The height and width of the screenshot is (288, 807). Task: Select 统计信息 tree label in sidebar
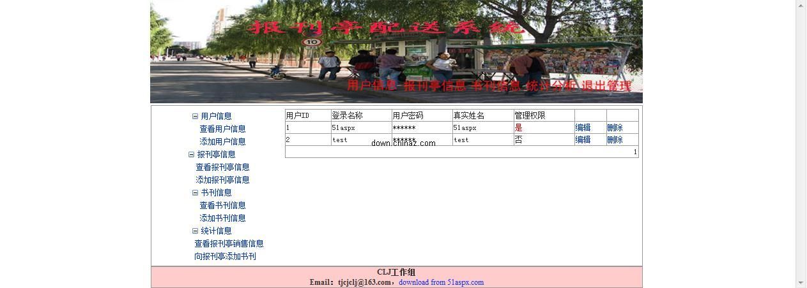(217, 231)
